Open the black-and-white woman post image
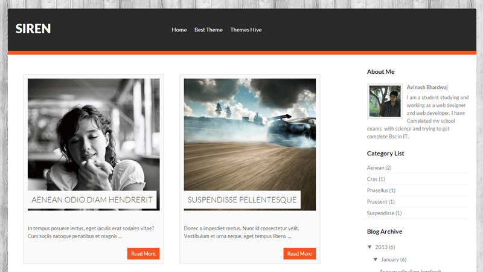Viewport: 483px width, 272px height. [x=94, y=133]
